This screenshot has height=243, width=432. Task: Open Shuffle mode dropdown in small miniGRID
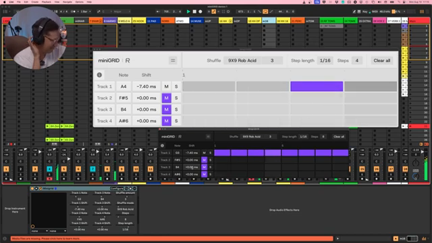(x=252, y=136)
